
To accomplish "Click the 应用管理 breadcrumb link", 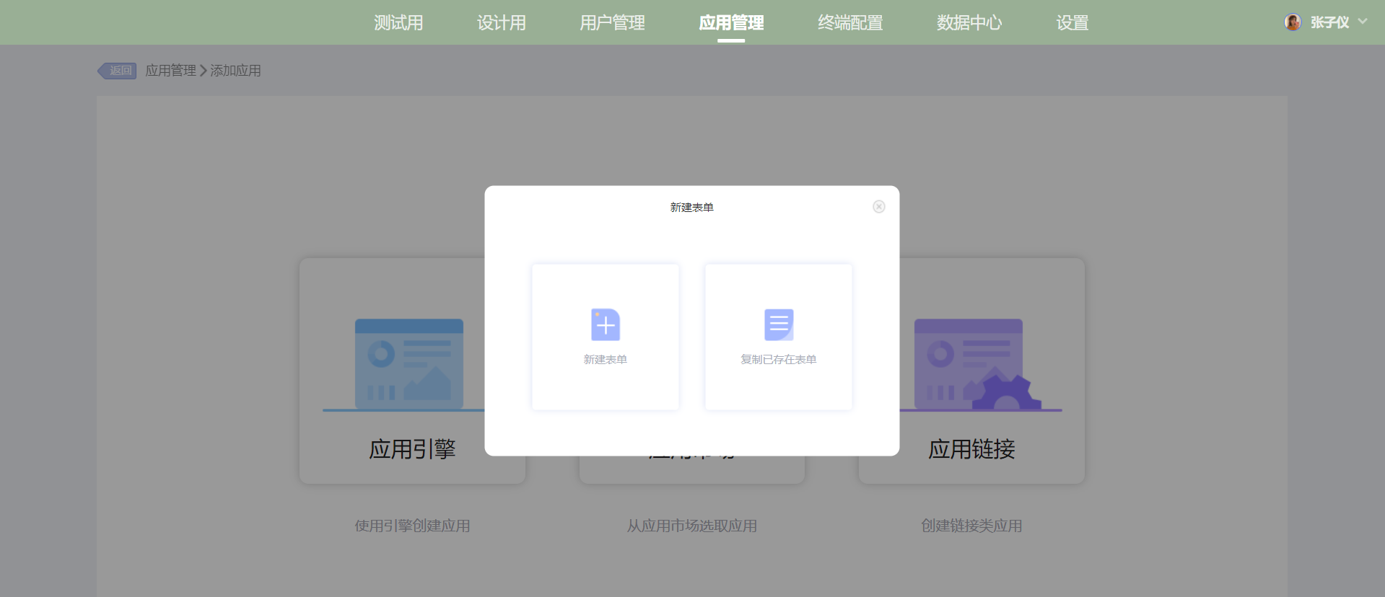I will pyautogui.click(x=171, y=71).
